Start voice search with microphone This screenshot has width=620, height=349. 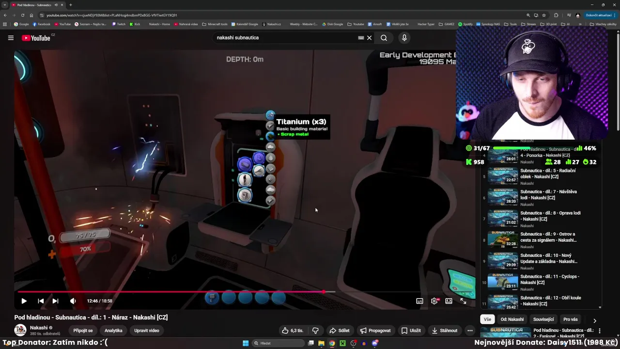(404, 38)
